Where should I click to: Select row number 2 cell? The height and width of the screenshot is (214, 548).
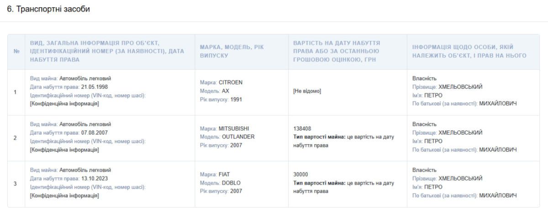coord(16,138)
